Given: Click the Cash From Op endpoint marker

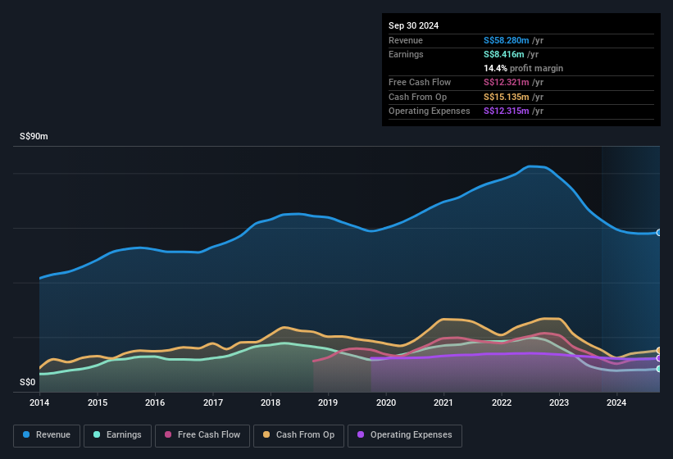Looking at the screenshot, I should [659, 351].
